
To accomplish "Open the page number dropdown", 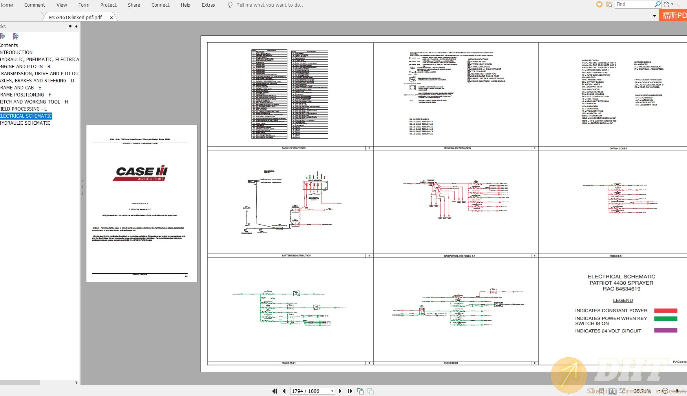I will tap(332, 391).
